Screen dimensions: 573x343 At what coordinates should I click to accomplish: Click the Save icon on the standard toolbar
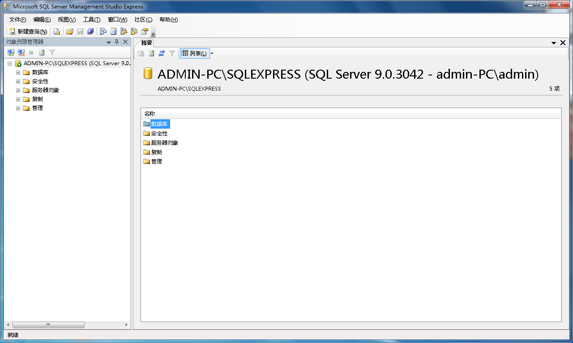[x=80, y=31]
